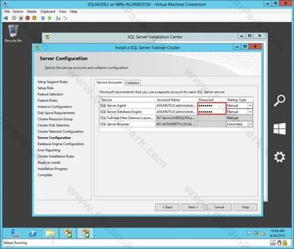Open the Clipboard menu
294x249 pixels.
click(48, 11)
